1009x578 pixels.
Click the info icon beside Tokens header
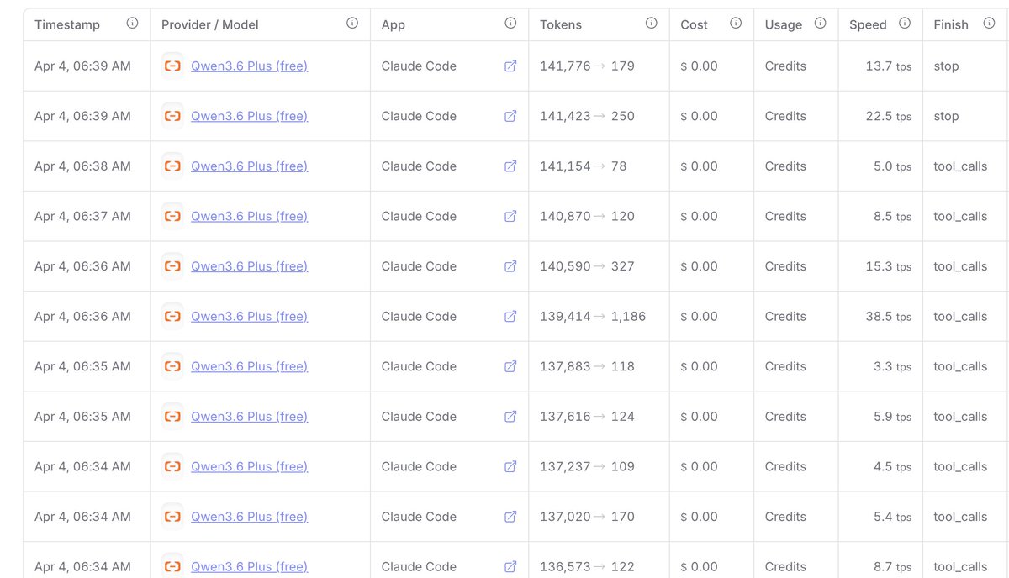[651, 24]
